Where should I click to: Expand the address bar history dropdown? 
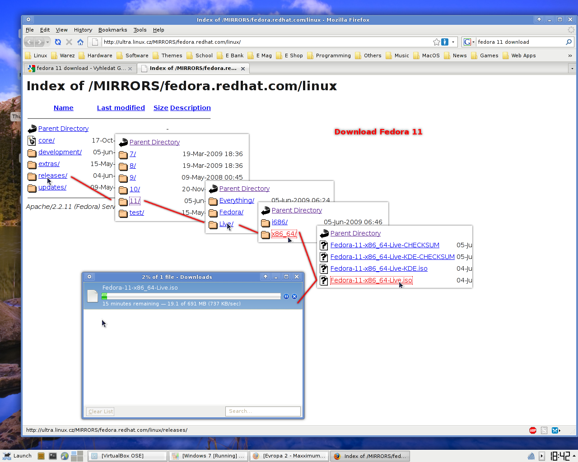tap(453, 42)
